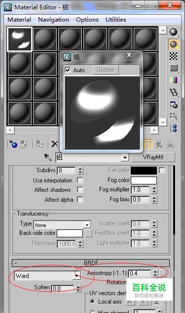
Task: Click the Update button in preview window
Action: [x=106, y=70]
